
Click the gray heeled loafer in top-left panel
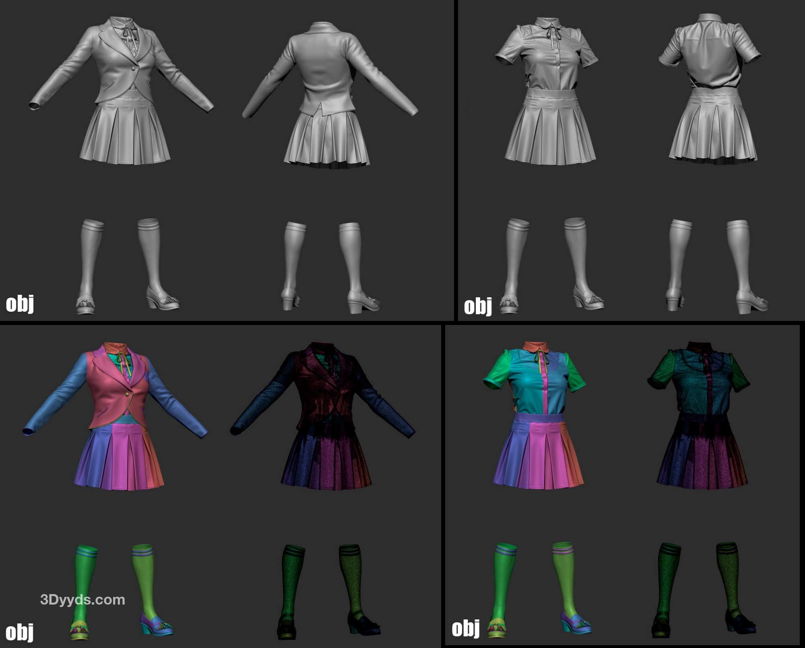(x=163, y=301)
